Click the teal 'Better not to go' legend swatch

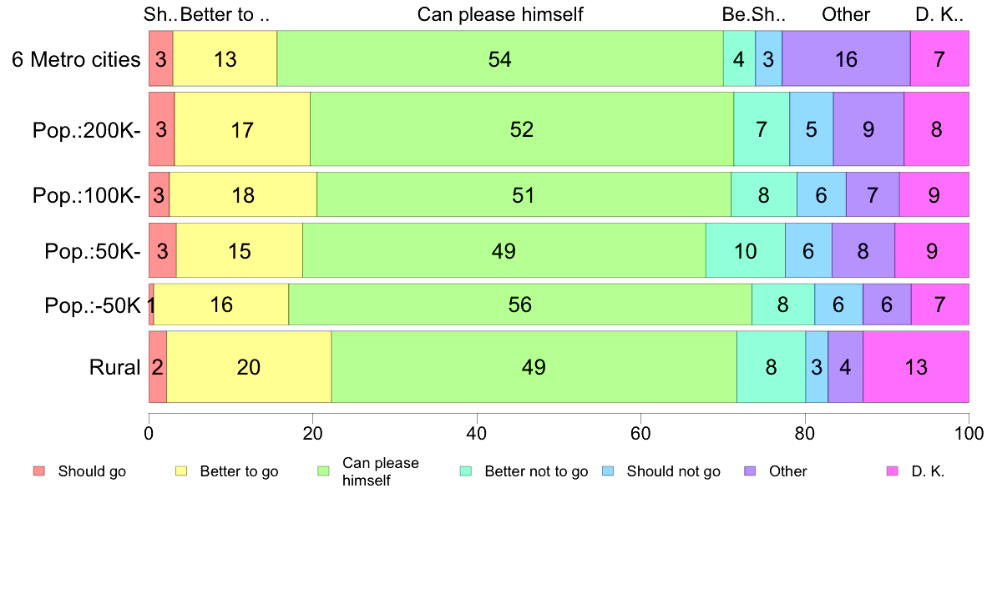point(466,471)
